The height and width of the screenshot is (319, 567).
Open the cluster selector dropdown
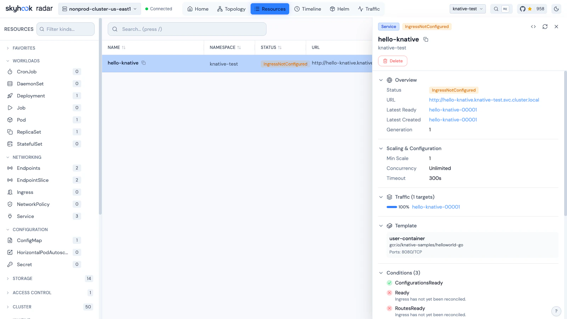[99, 9]
